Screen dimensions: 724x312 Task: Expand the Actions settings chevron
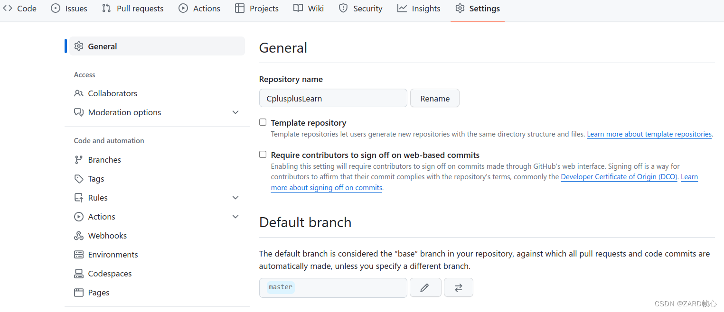(235, 217)
